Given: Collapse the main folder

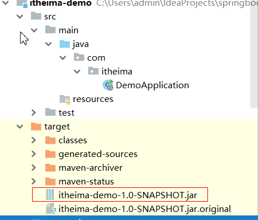Looking at the screenshot, I should click(x=34, y=30).
